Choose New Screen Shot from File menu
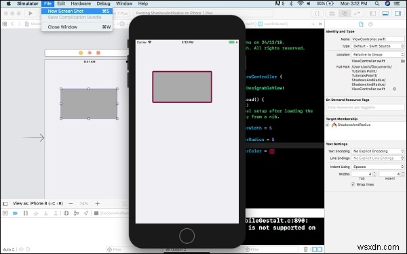The height and width of the screenshot is (254, 407). pyautogui.click(x=77, y=11)
